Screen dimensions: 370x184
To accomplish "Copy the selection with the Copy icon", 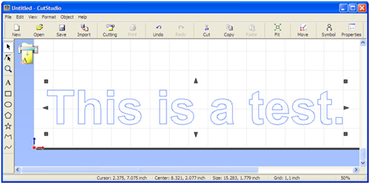I will [x=229, y=30].
